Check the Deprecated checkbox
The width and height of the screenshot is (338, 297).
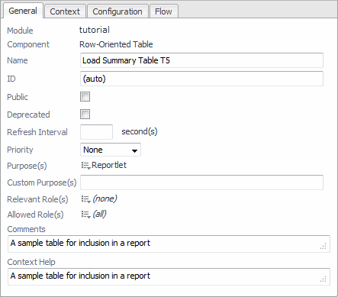point(85,115)
